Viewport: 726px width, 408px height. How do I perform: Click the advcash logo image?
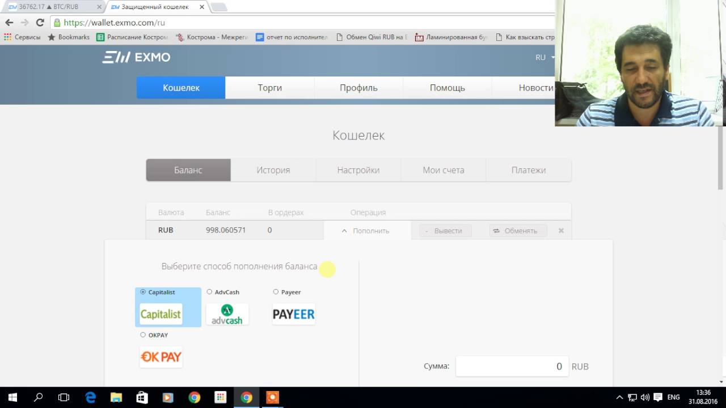tap(227, 314)
